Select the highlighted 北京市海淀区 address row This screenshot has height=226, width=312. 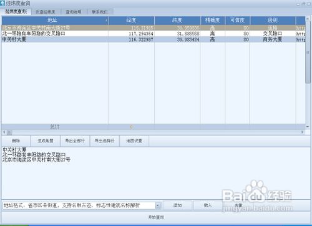[x=154, y=27]
